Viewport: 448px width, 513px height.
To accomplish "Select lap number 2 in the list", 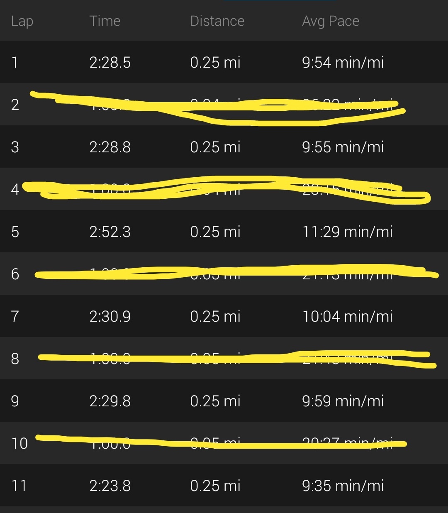I will 15,105.
